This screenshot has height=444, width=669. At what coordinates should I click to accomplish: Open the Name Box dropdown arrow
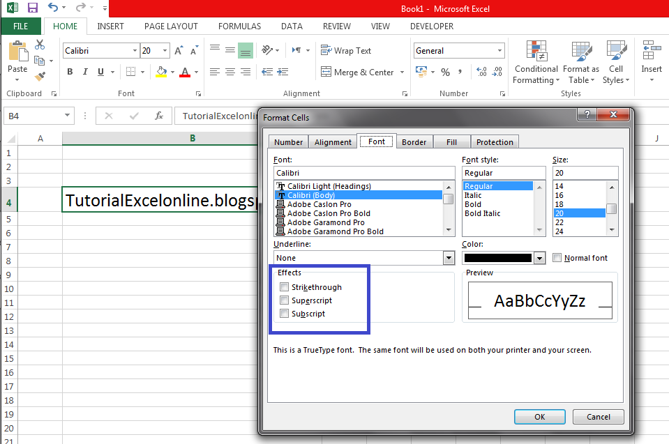point(67,116)
